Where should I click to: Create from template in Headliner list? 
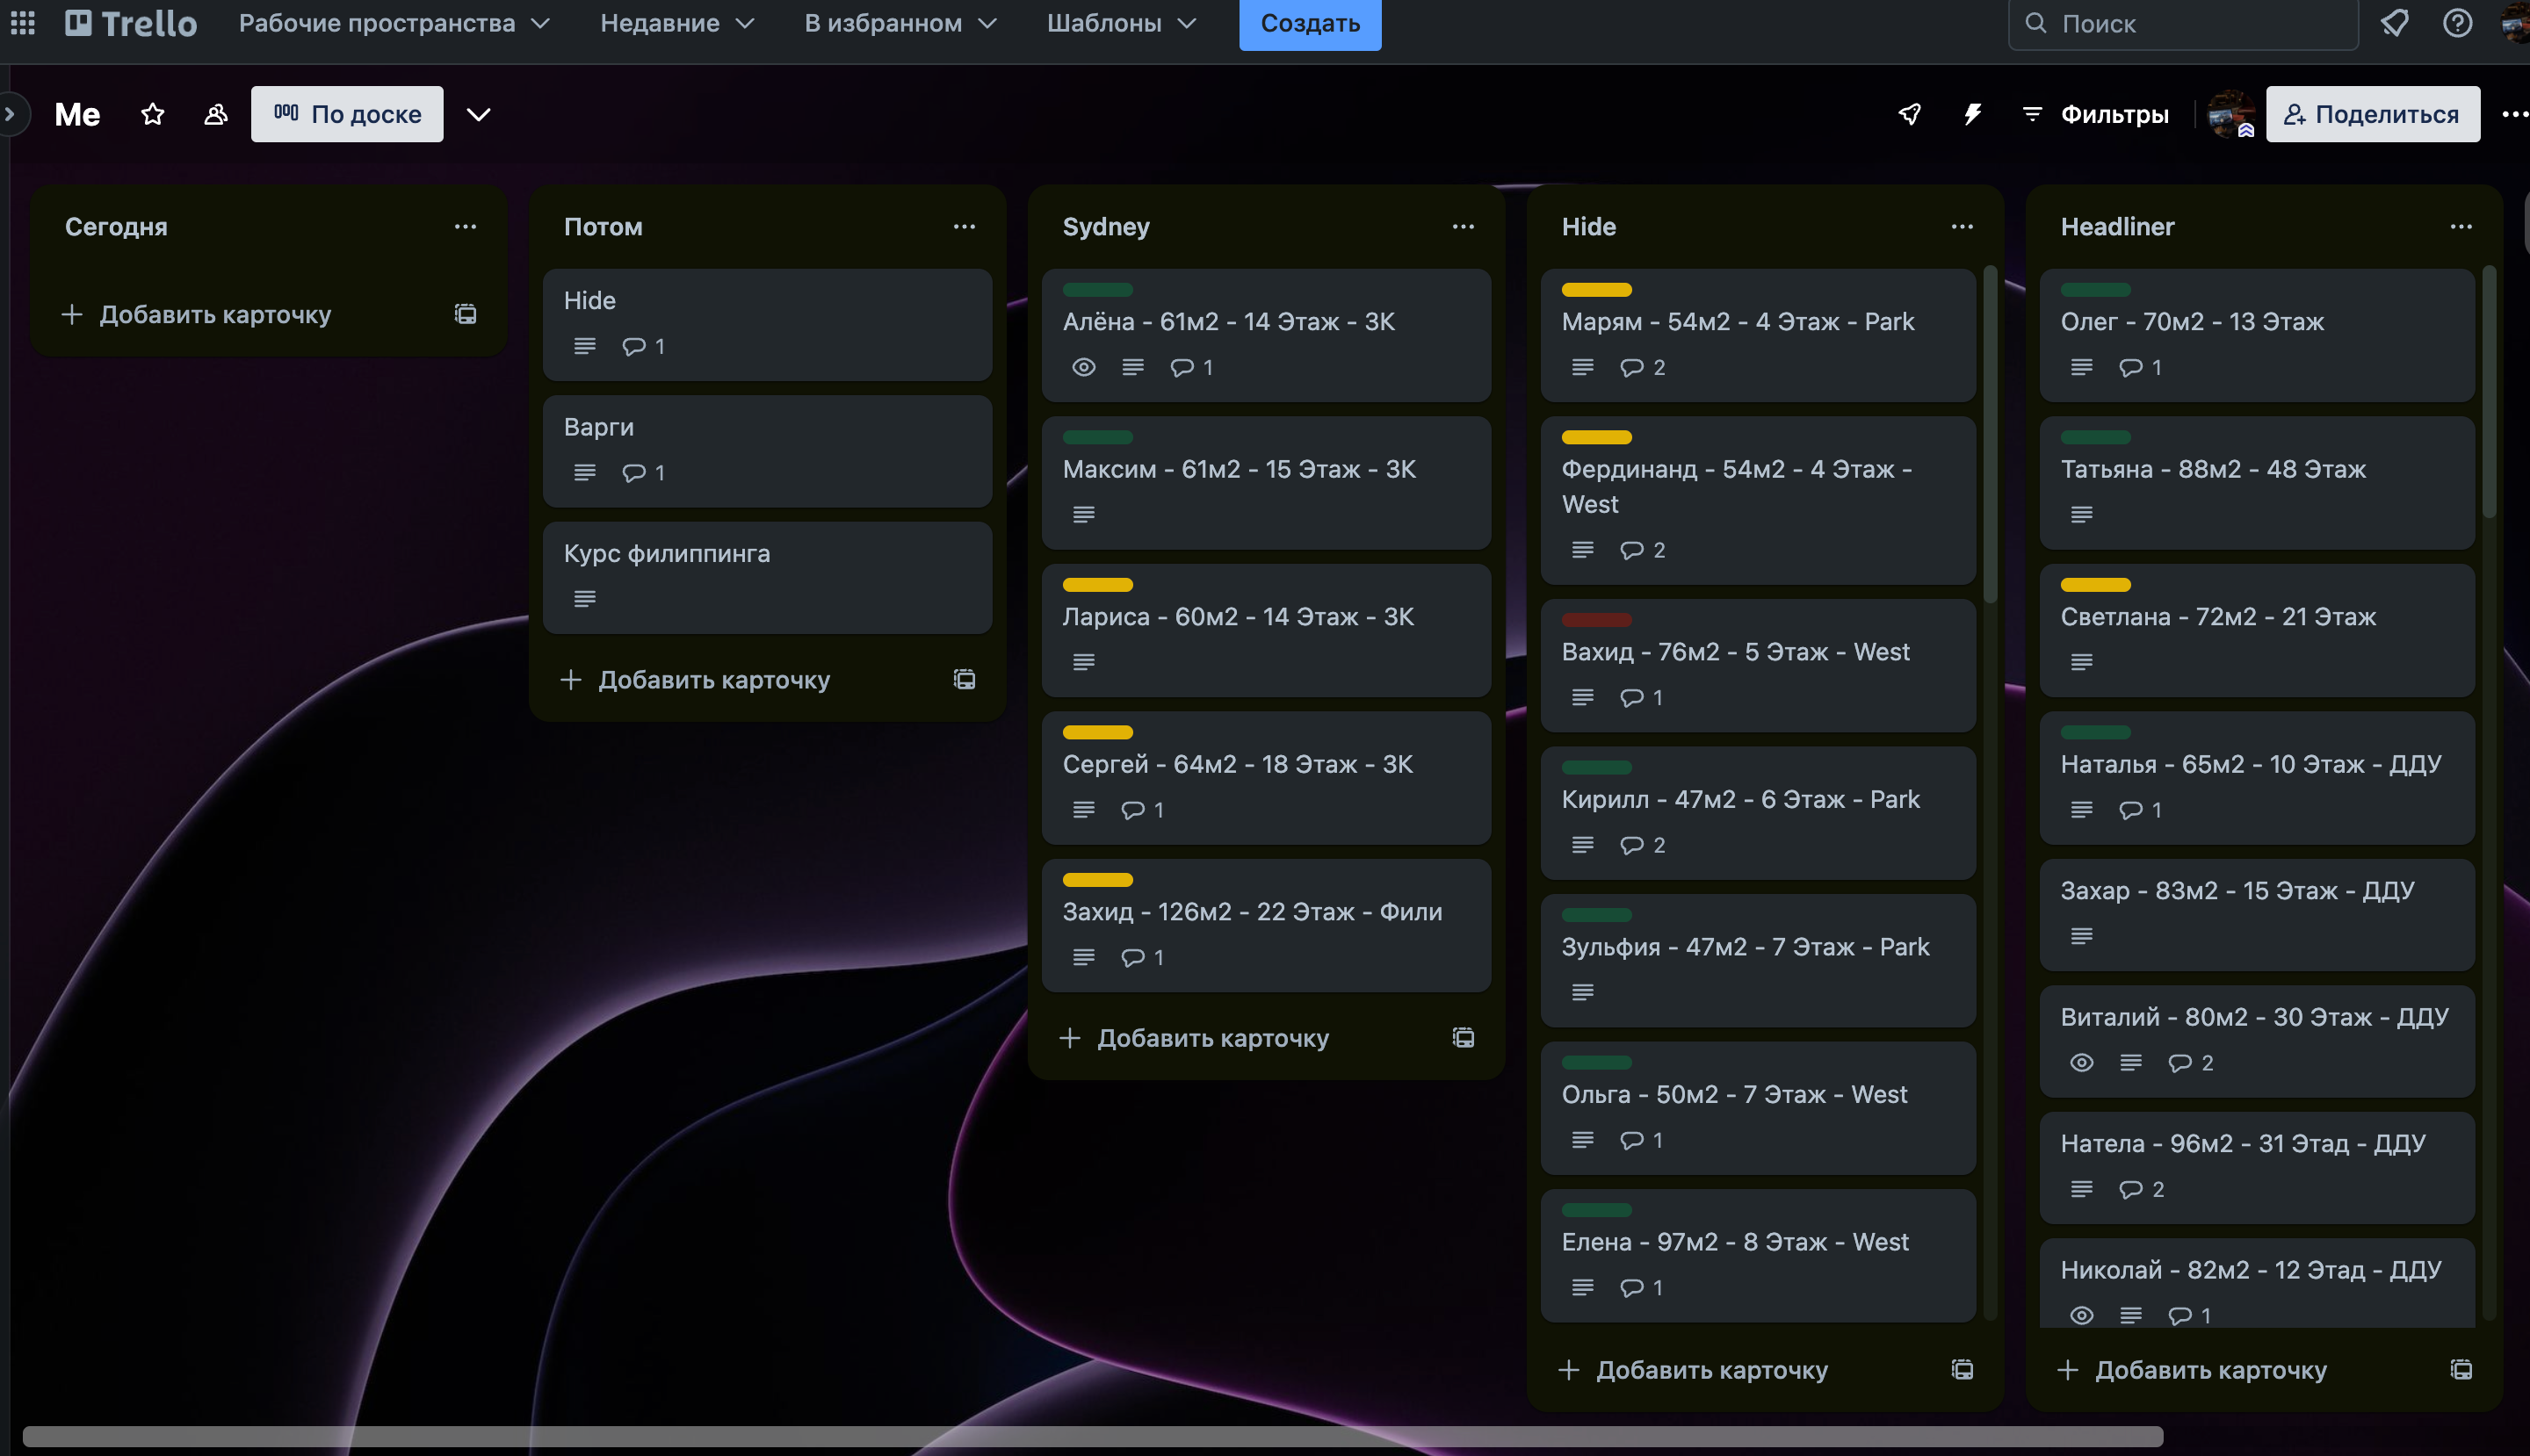2461,1370
